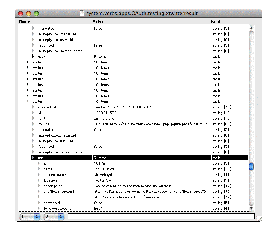This screenshot has width=277, height=242.
Task: Click the triangle icon beside source row
Action: coord(33,124)
